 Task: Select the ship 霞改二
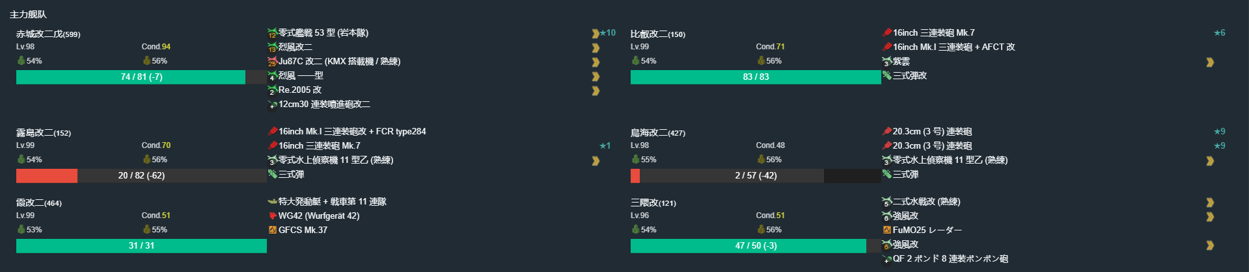(x=30, y=203)
